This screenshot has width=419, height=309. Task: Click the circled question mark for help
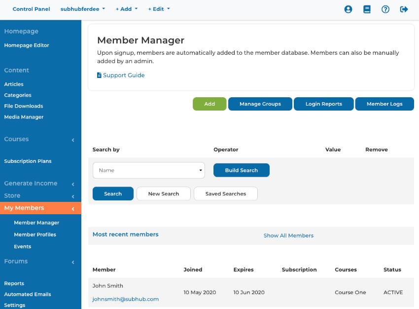(x=385, y=9)
